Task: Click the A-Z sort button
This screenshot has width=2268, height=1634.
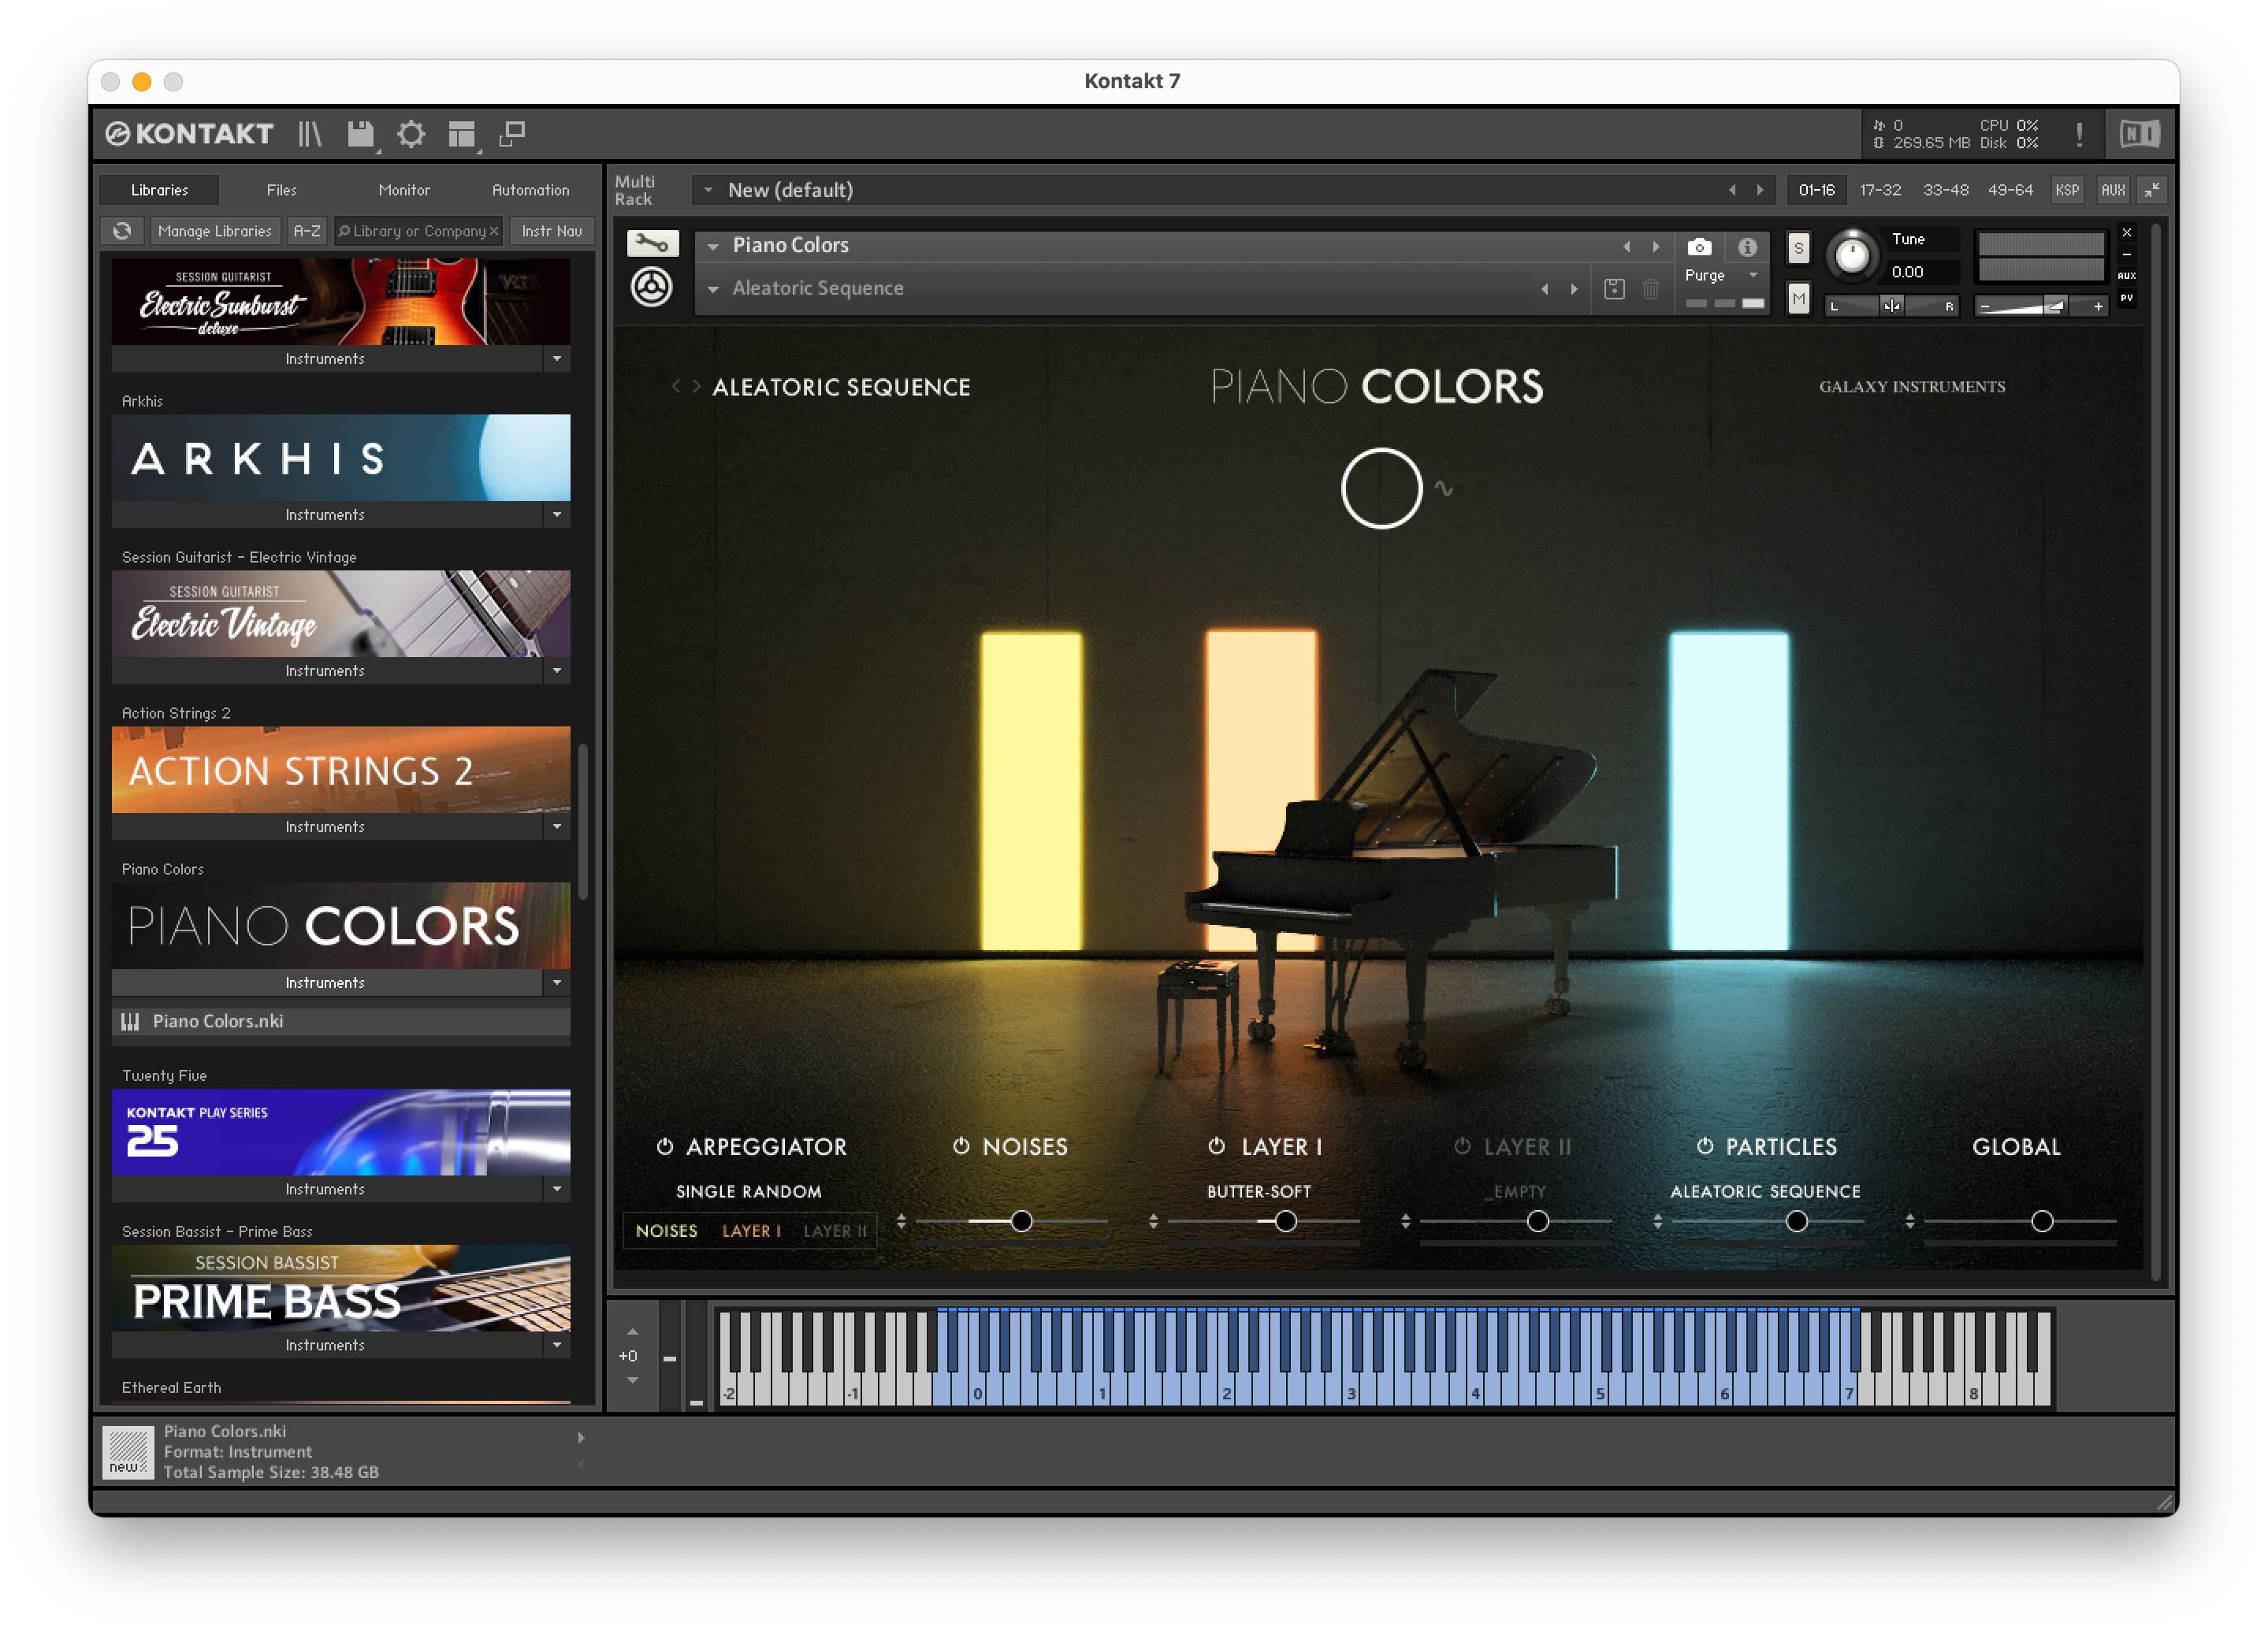Action: pyautogui.click(x=307, y=231)
